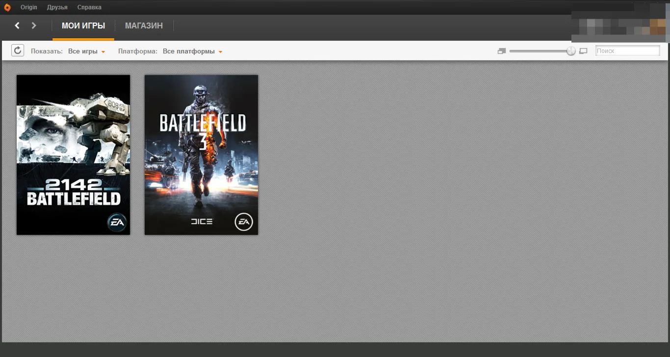Click the forward navigation arrow
This screenshot has height=357, width=670.
click(33, 25)
